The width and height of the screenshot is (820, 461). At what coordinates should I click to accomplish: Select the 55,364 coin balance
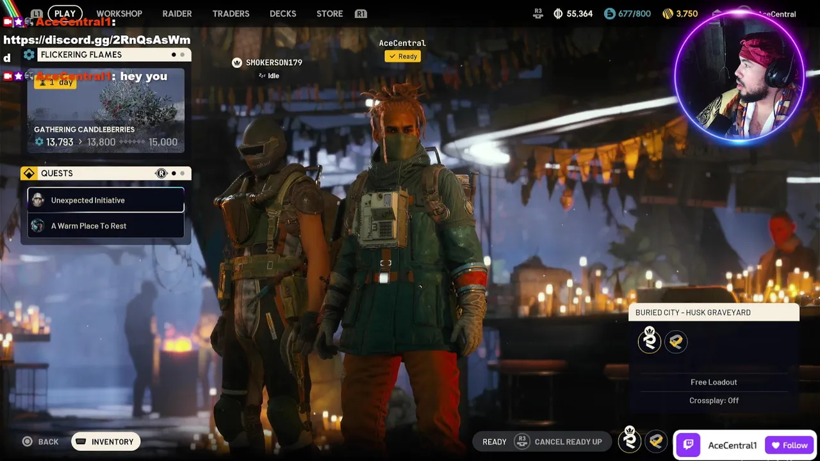(580, 13)
